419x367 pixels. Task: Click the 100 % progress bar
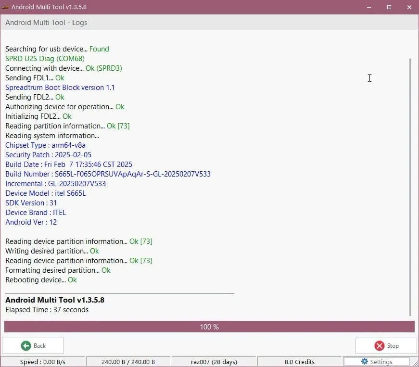(209, 327)
